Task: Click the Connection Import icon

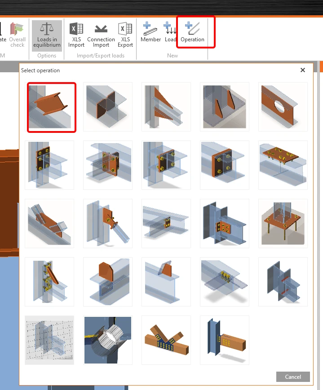Action: 101,35
